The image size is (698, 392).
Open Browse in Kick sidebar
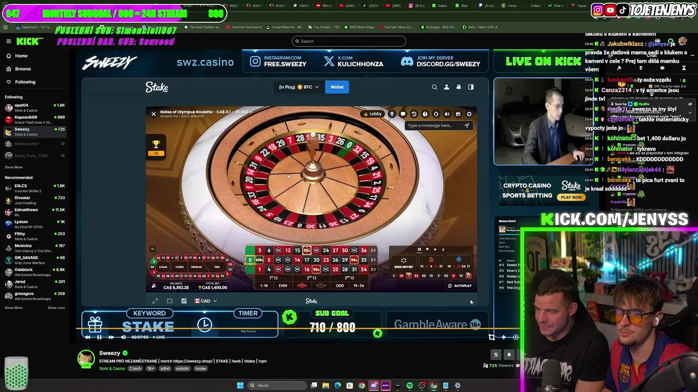coord(23,69)
